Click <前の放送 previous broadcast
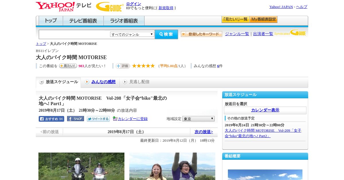Viewport: 344px width, 180px height. click(50, 132)
